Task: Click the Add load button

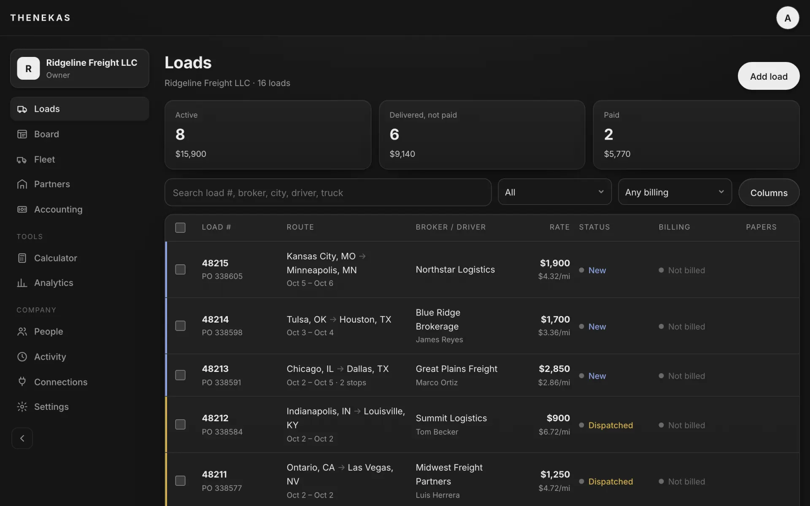Action: coord(769,76)
